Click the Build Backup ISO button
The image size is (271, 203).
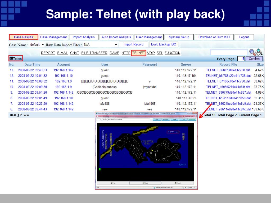(x=164, y=44)
